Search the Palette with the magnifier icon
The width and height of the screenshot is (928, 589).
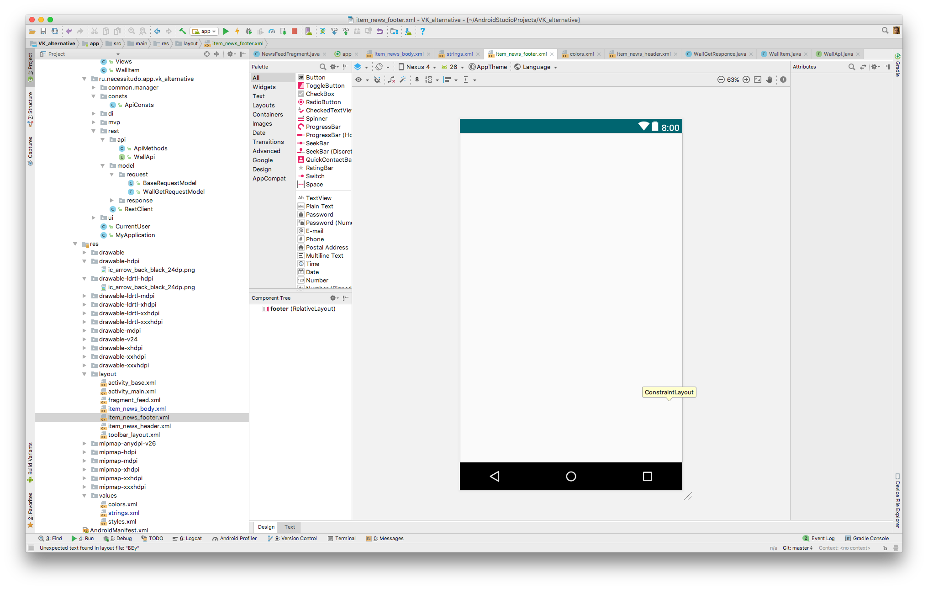(323, 67)
